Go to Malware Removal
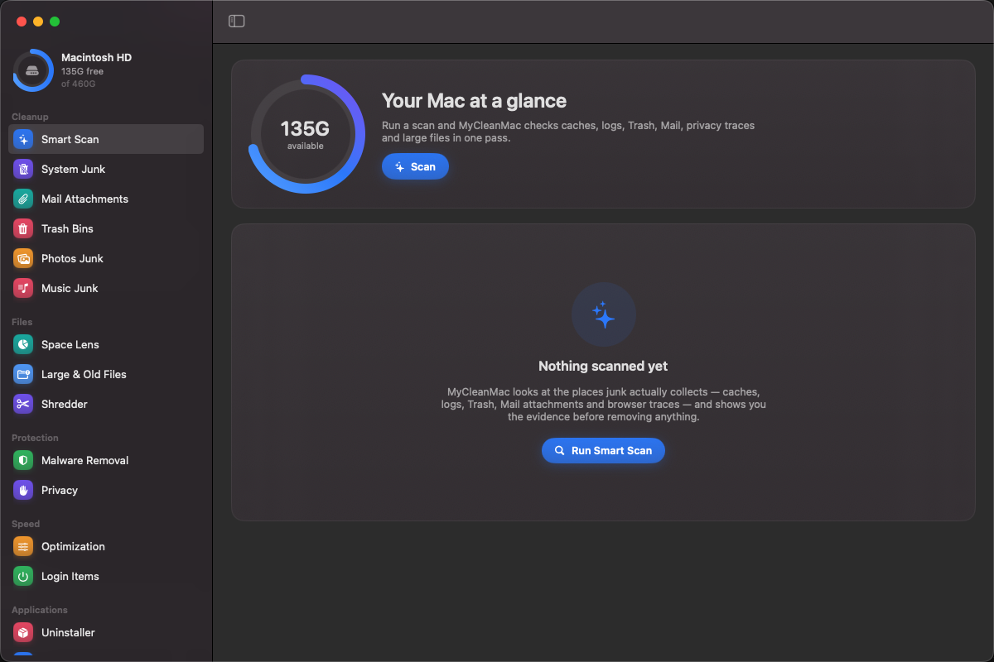Screen dimensions: 994x662 click(x=106, y=460)
